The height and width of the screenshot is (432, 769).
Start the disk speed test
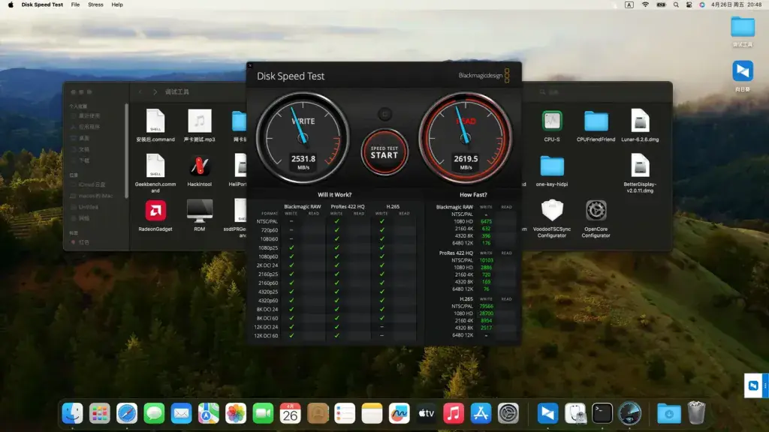tap(384, 152)
